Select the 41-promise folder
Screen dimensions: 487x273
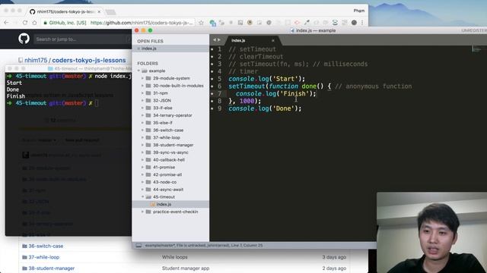pos(164,168)
